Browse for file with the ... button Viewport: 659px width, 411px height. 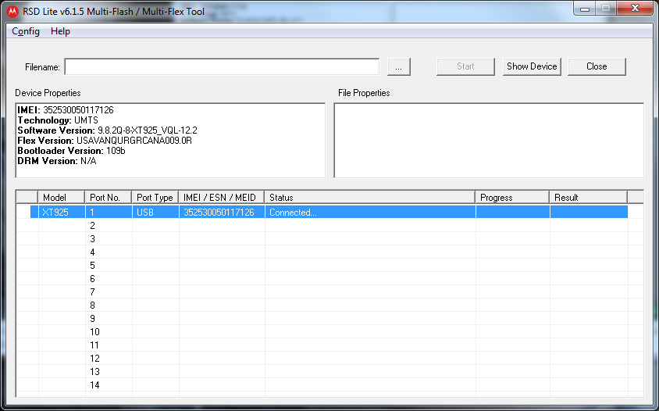tap(399, 67)
